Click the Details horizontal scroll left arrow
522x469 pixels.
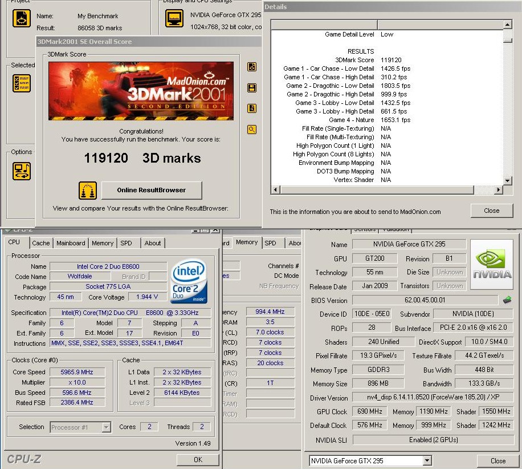275,190
